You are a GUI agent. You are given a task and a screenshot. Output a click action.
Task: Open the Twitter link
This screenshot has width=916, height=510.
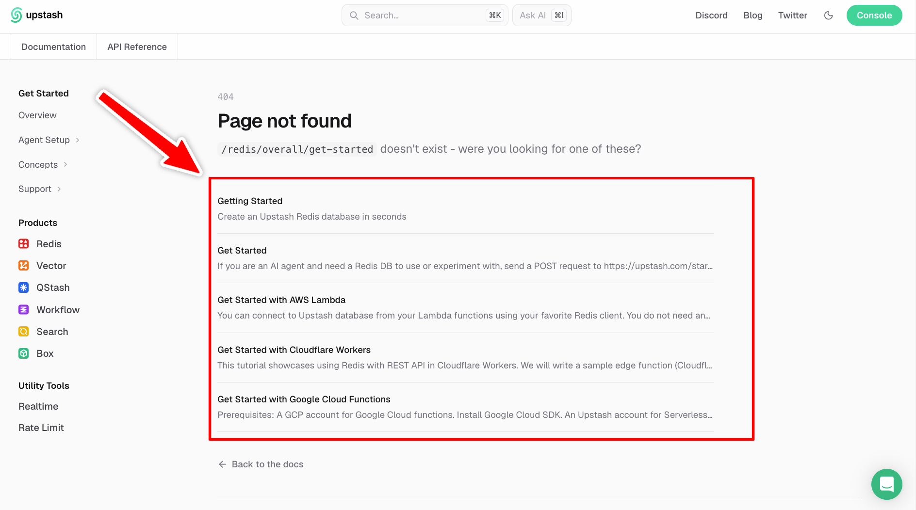(x=792, y=16)
